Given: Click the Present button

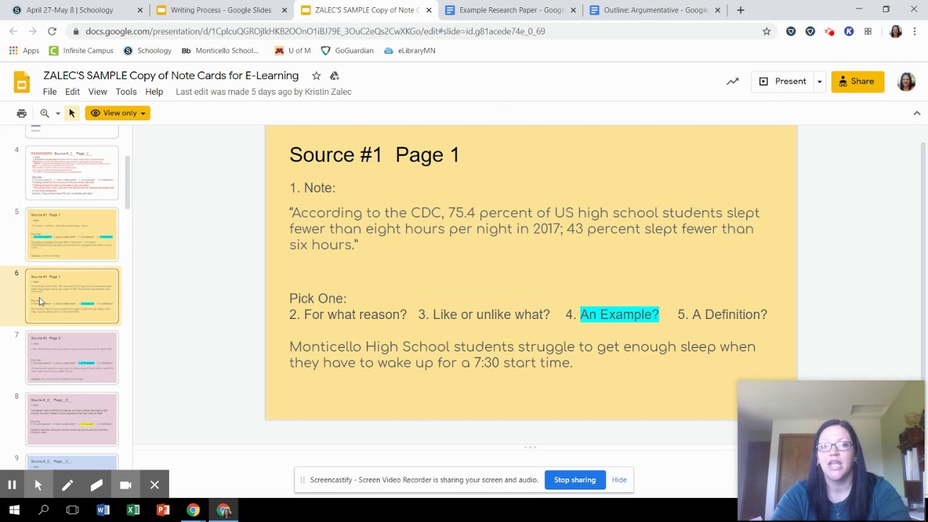Looking at the screenshot, I should click(x=782, y=81).
